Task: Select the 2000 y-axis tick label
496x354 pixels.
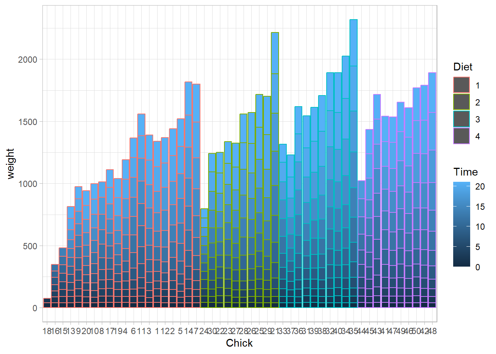Action: point(28,59)
